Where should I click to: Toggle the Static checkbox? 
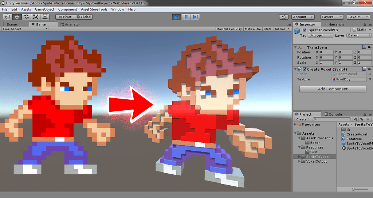[x=354, y=30]
